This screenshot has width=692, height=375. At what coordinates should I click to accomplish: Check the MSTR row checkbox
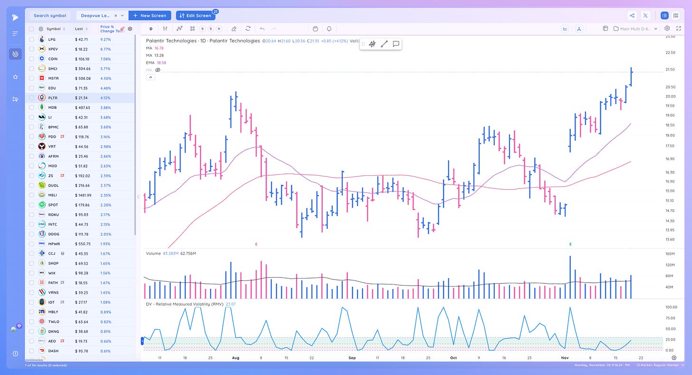(31, 78)
